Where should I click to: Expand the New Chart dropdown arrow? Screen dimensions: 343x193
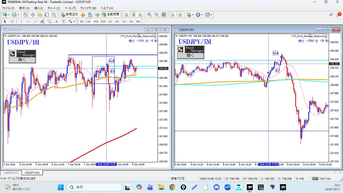coord(9,15)
